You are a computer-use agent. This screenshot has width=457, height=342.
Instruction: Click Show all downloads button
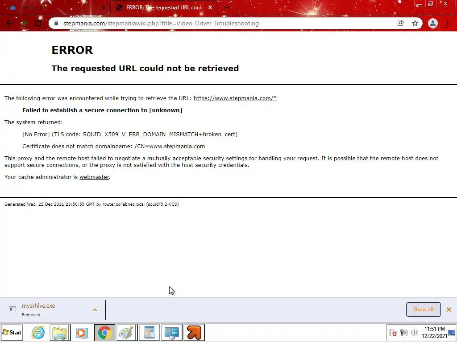423,309
